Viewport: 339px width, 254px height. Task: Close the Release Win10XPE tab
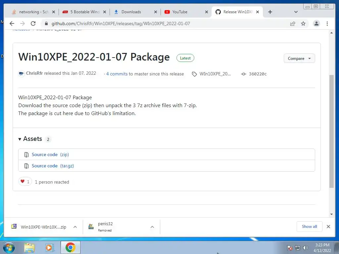[258, 12]
